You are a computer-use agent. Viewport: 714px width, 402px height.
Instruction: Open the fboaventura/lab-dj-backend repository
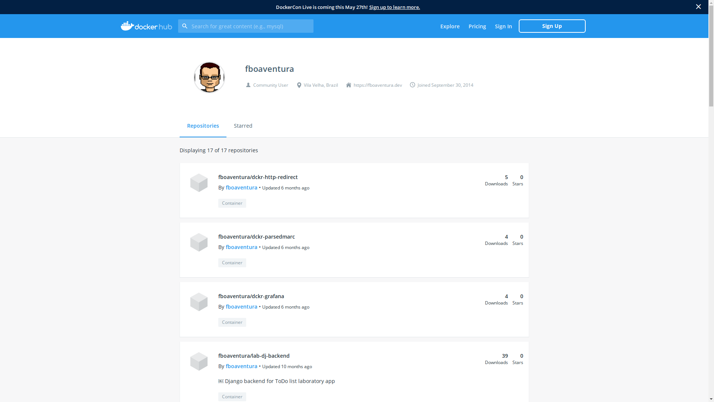pos(254,356)
